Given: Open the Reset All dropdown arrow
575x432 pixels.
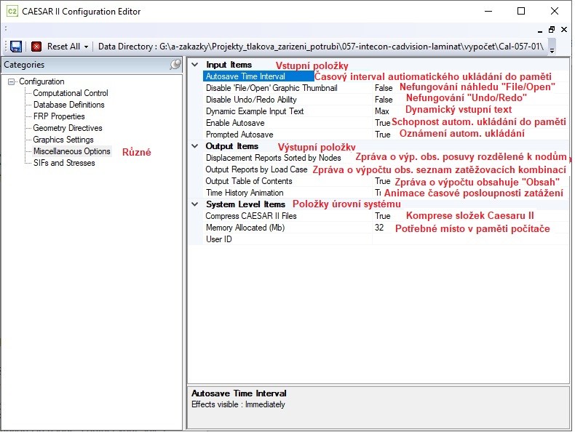Looking at the screenshot, I should 86,47.
